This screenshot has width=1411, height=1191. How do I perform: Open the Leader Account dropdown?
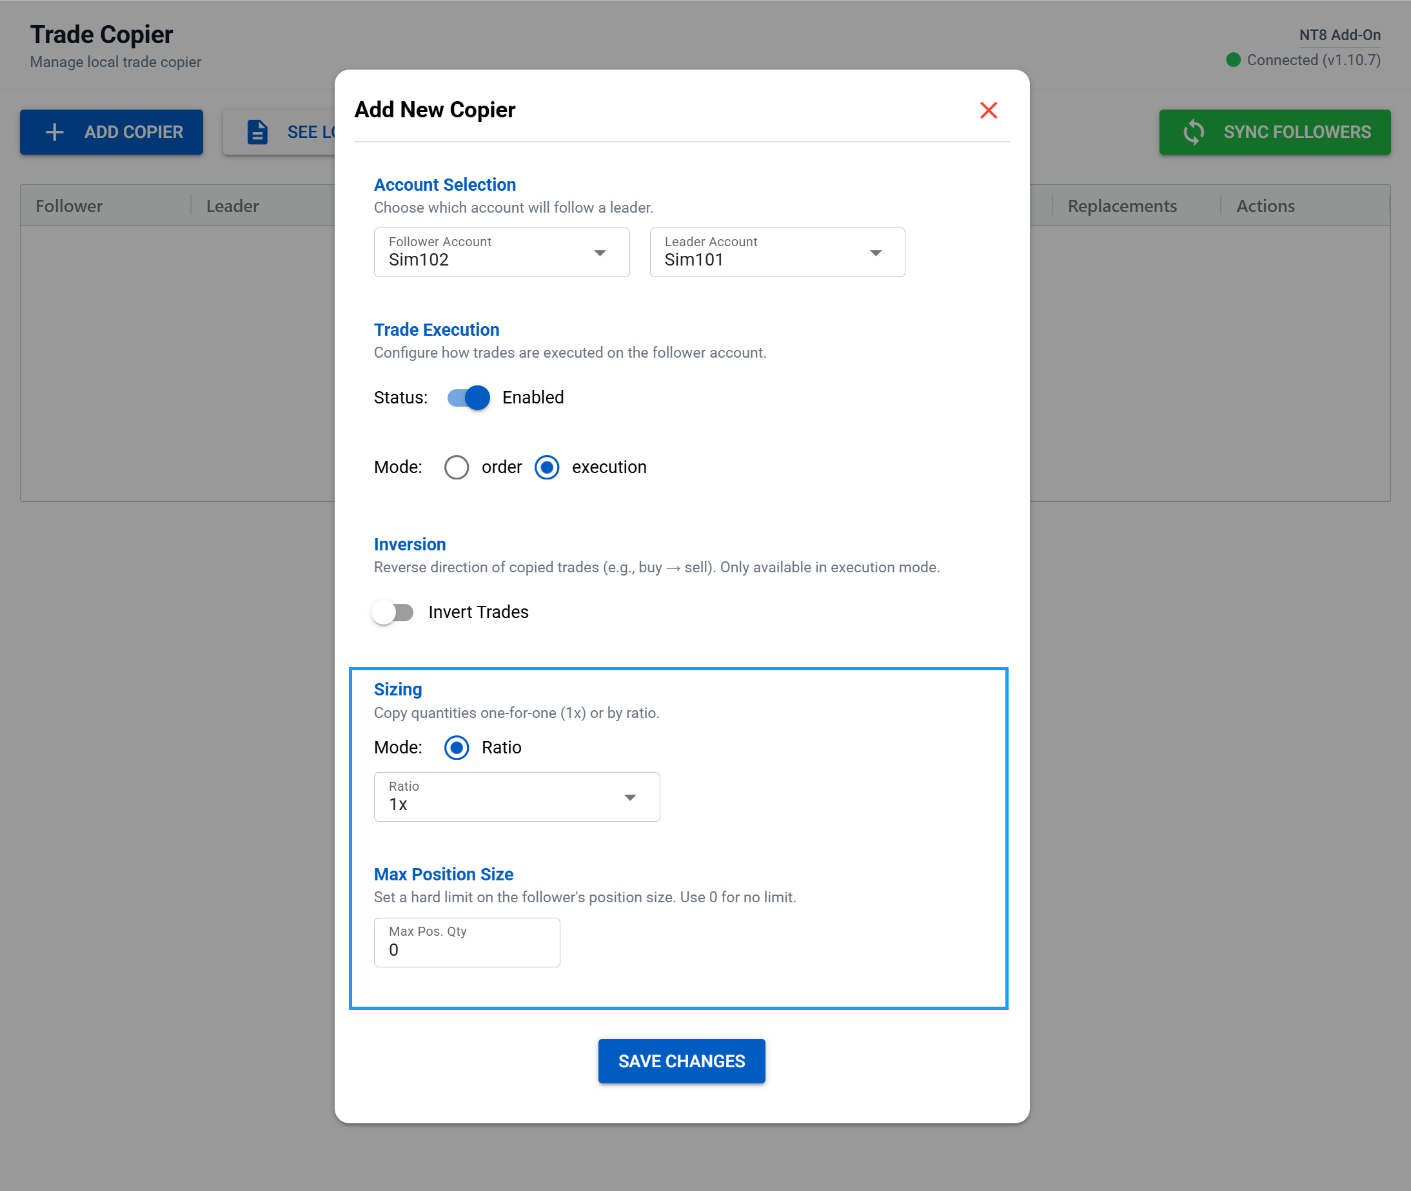[x=776, y=252]
